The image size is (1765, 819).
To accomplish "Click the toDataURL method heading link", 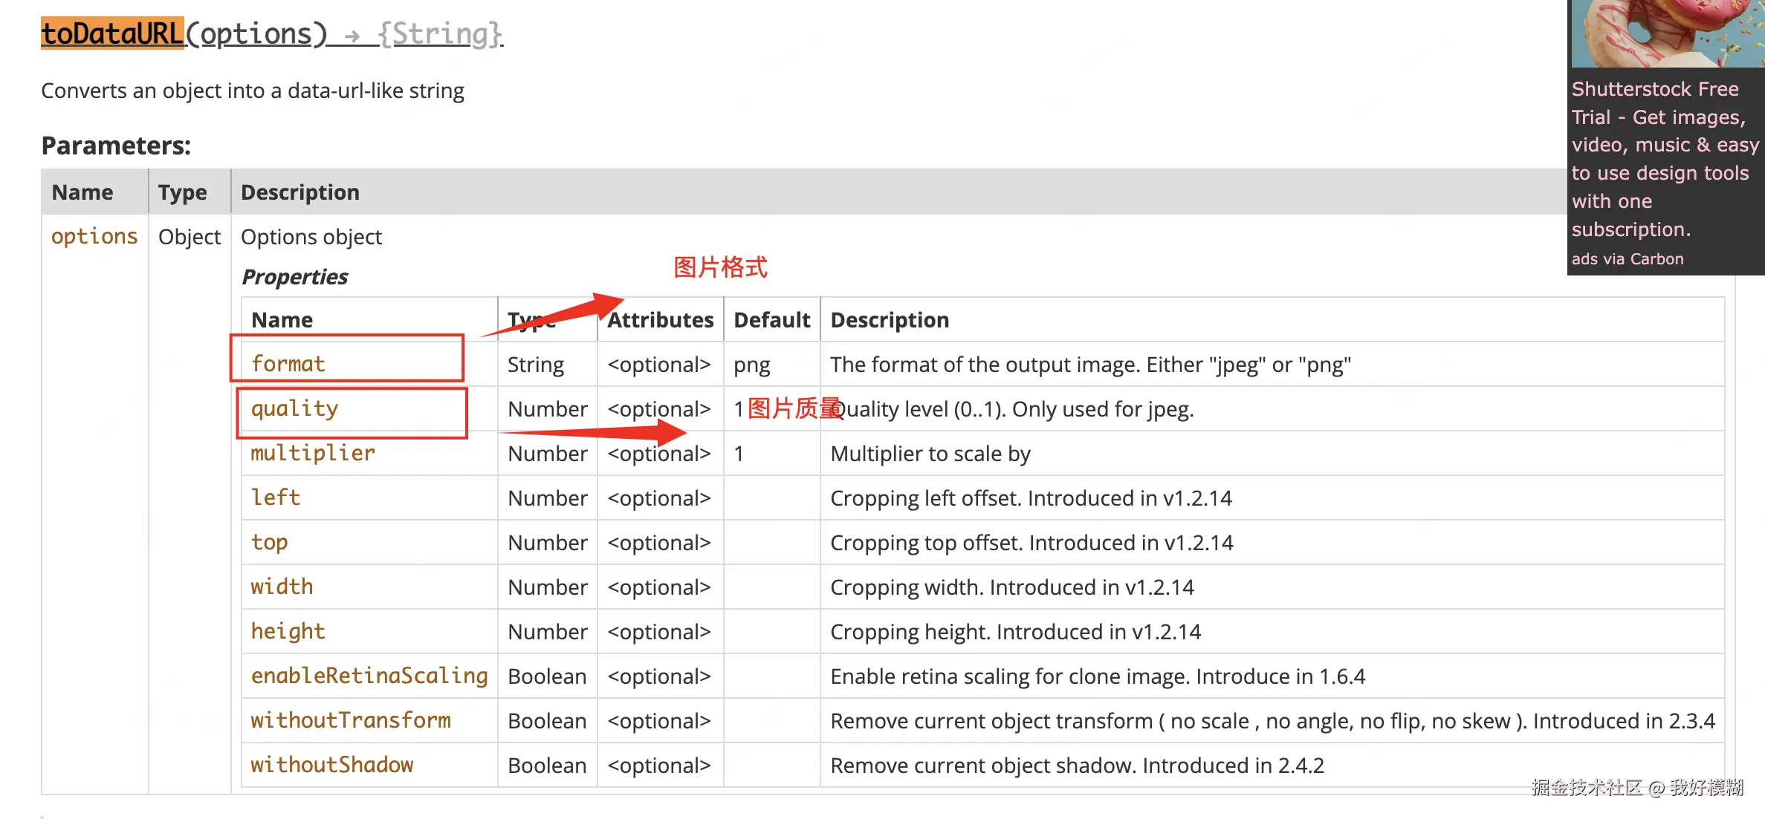I will coord(111,34).
